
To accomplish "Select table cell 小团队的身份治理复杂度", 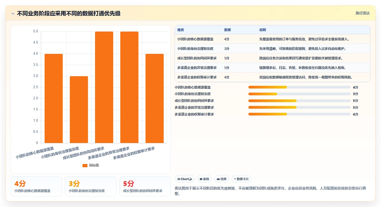I will pos(195,49).
